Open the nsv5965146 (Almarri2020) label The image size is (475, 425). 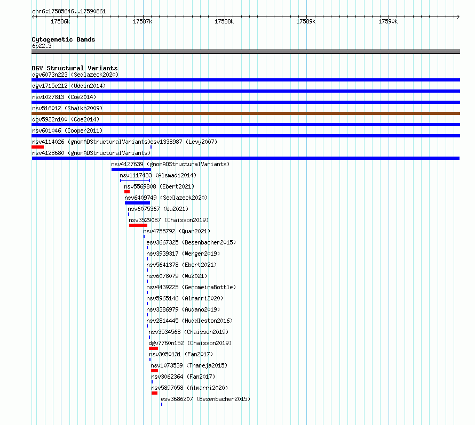(185, 298)
